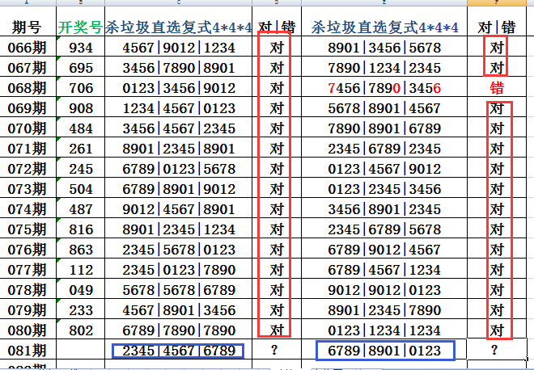The width and height of the screenshot is (534, 370).
Task: Click the 072期 row label
Action: (x=28, y=169)
